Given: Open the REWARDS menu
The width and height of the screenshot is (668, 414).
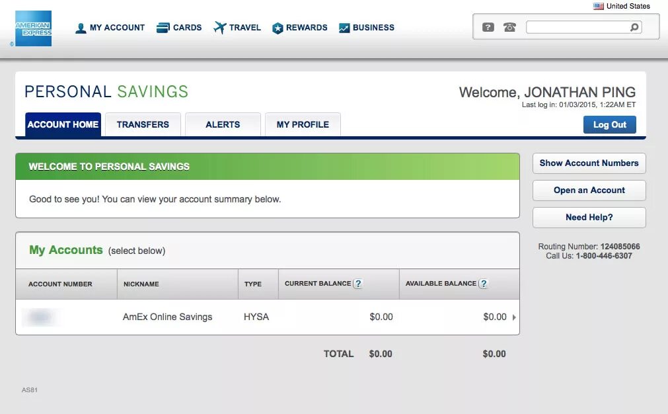Looking at the screenshot, I should [x=307, y=28].
